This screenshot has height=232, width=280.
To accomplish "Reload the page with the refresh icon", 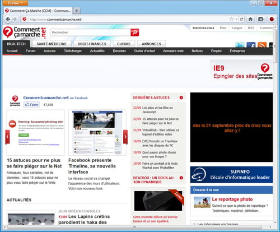I will coord(241,19).
